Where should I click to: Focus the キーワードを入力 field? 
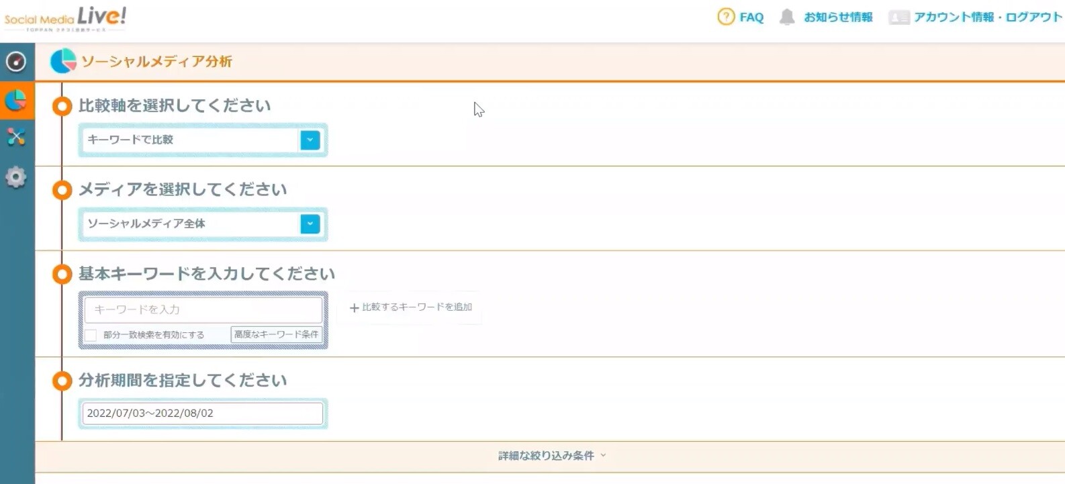pyautogui.click(x=203, y=309)
